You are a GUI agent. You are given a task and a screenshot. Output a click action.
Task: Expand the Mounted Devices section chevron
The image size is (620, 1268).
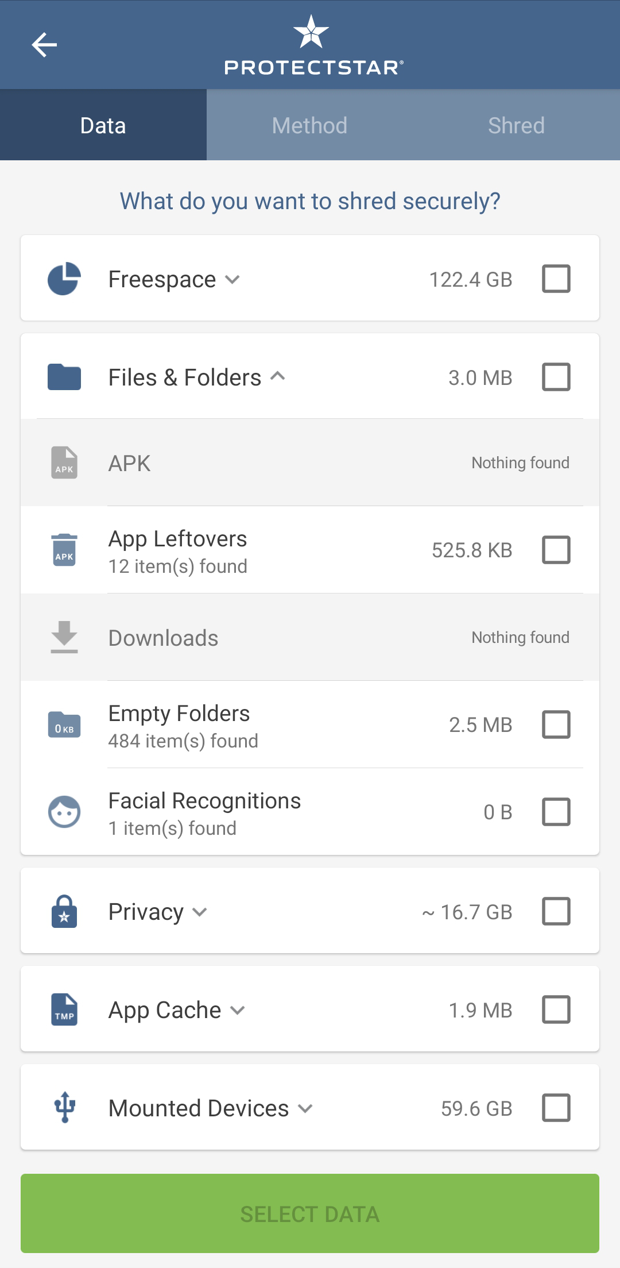305,1109
